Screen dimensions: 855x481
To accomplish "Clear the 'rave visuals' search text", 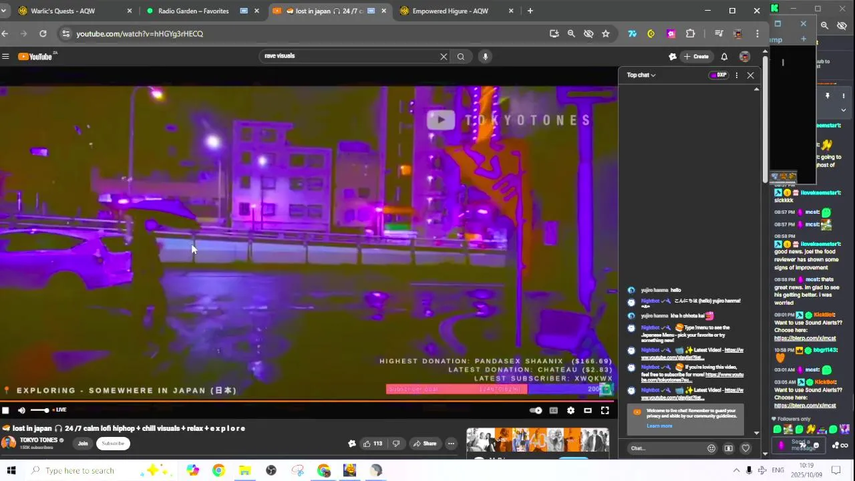I will point(444,57).
